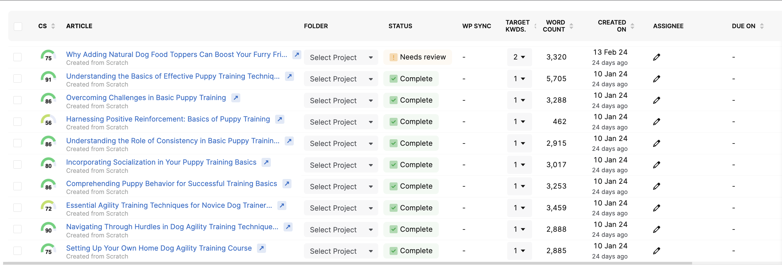Open article Harnessing Positive Reinforcement: Basics of Puppy Training

168,119
